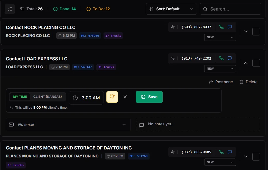This screenshot has height=170, width=268.
Task: Click the 17 Trucks badge
Action: pos(113,36)
